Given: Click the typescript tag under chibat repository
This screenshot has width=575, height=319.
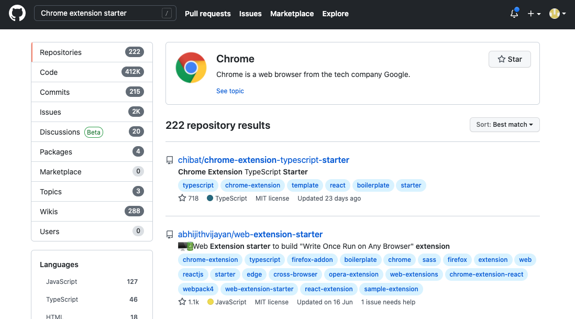Looking at the screenshot, I should click(x=198, y=185).
